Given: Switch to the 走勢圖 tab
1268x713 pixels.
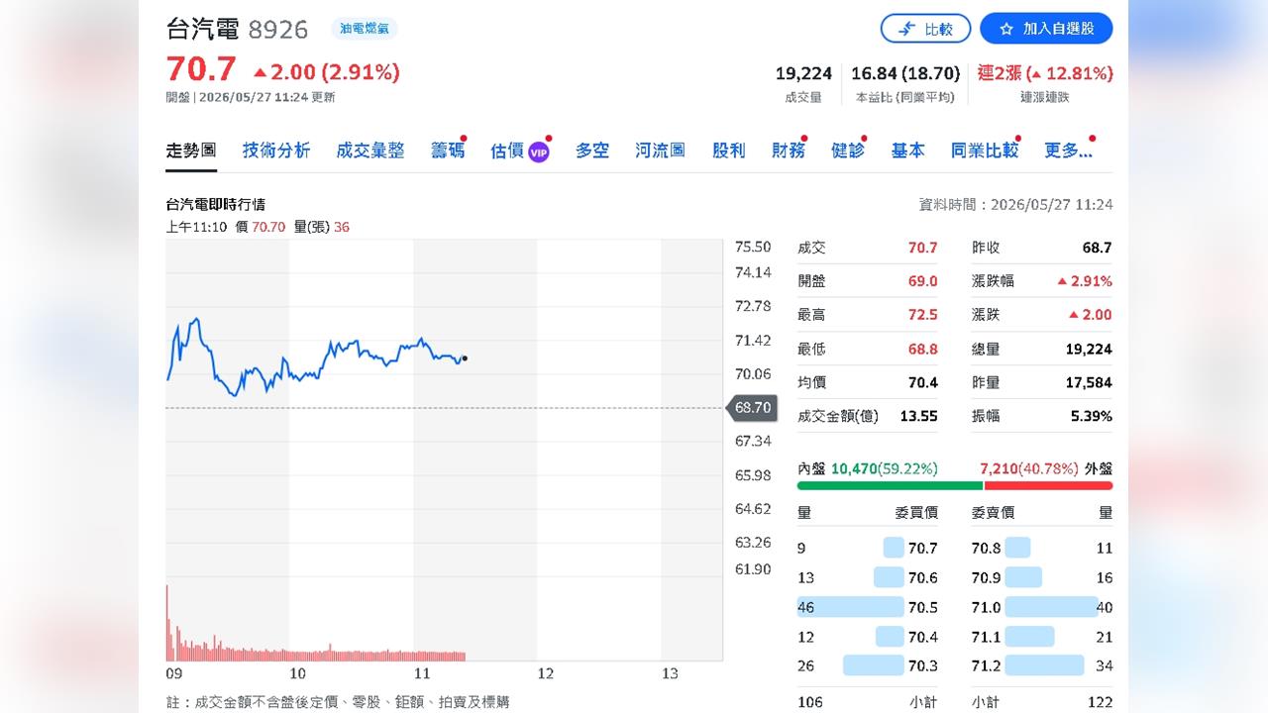Looking at the screenshot, I should click(x=191, y=151).
